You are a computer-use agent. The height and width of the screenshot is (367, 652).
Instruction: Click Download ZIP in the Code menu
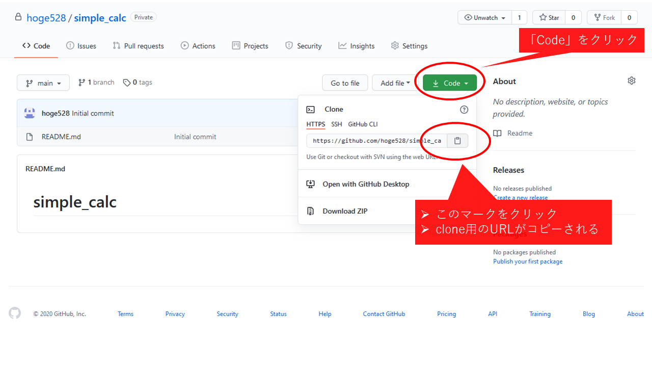pos(345,211)
